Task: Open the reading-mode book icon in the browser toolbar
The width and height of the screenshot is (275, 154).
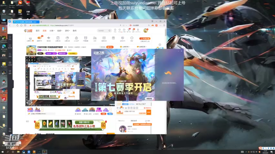Action: [x=25, y=25]
